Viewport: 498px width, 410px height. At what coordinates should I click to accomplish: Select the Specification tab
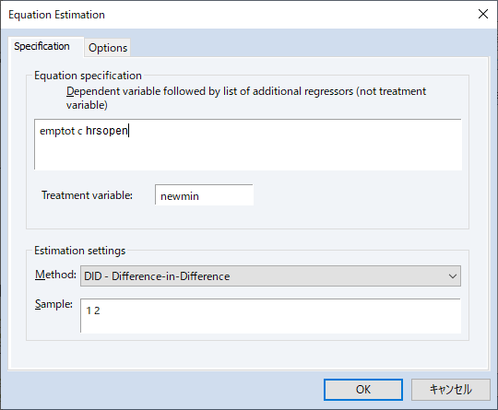(x=41, y=46)
